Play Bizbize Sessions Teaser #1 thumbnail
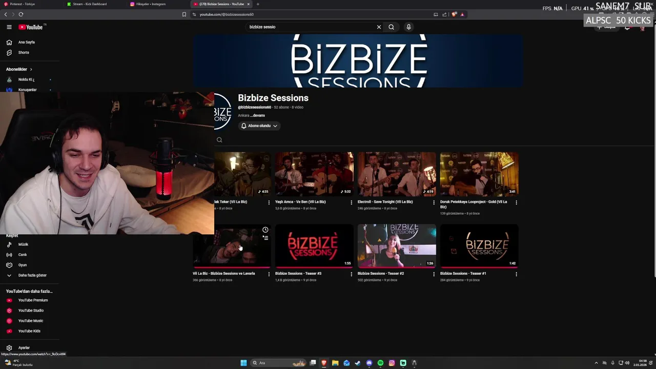The width and height of the screenshot is (656, 369). coord(479,245)
